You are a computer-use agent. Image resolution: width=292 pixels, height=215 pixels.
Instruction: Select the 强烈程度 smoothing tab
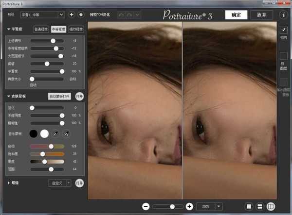(76, 29)
